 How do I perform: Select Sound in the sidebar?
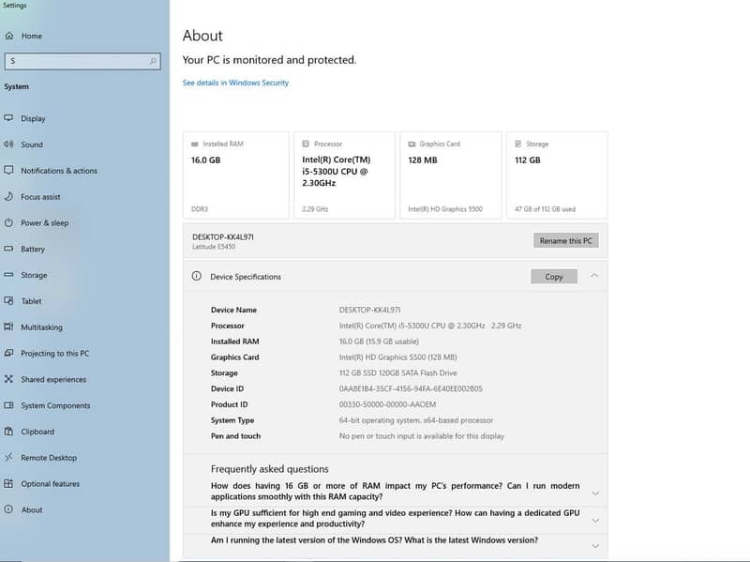[32, 144]
